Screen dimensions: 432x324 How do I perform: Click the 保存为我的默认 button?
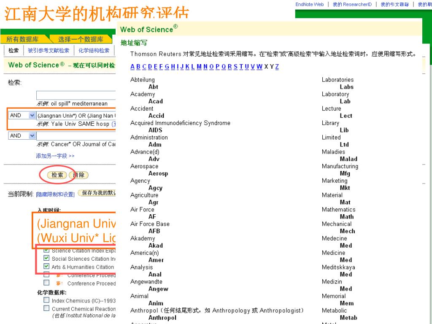97,193
